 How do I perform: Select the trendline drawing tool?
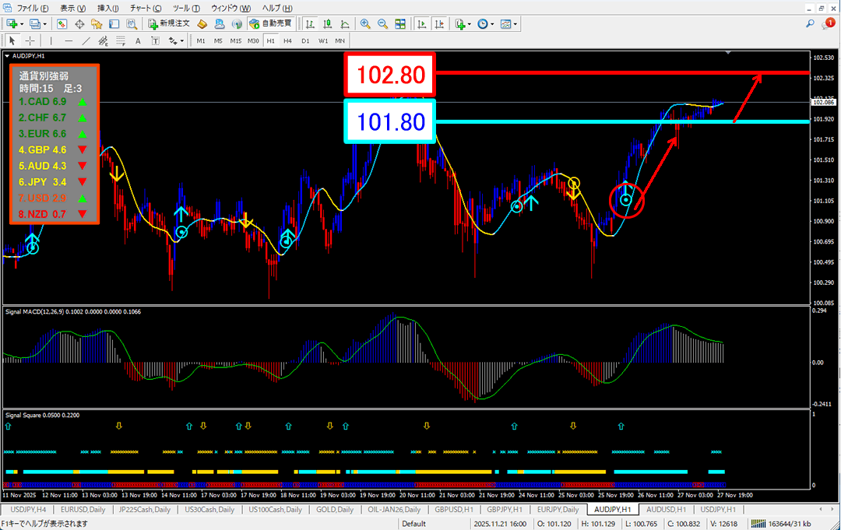tap(86, 40)
